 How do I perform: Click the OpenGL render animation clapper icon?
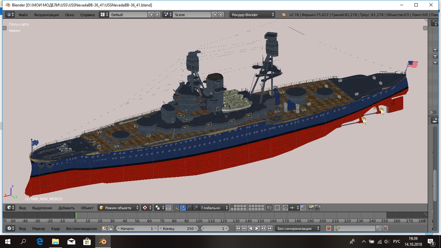[x=318, y=208]
